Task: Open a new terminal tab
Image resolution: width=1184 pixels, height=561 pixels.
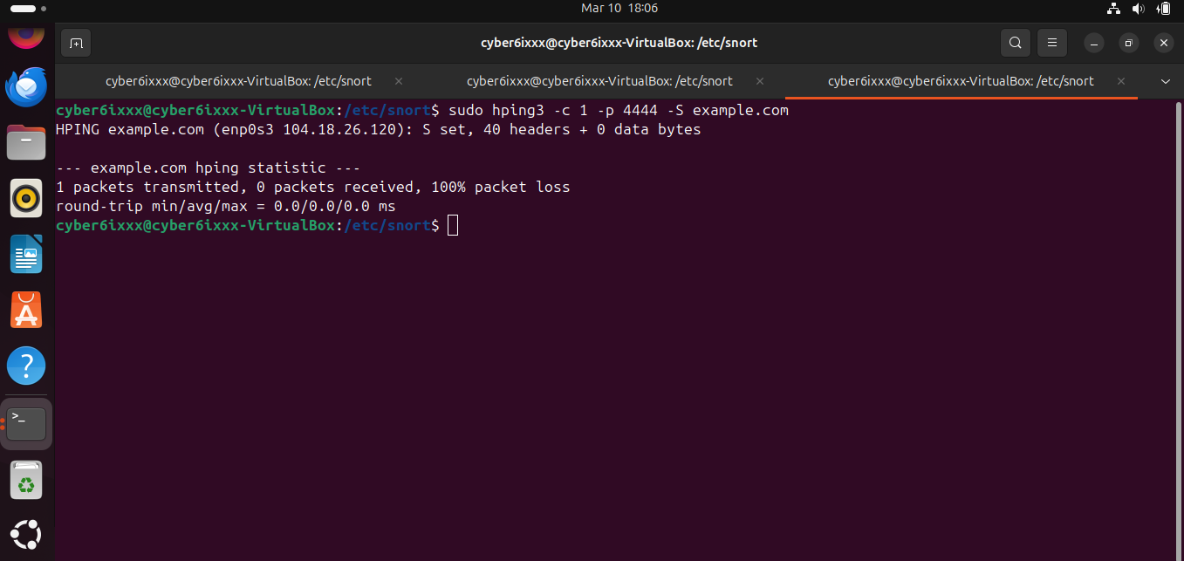Action: pyautogui.click(x=76, y=43)
